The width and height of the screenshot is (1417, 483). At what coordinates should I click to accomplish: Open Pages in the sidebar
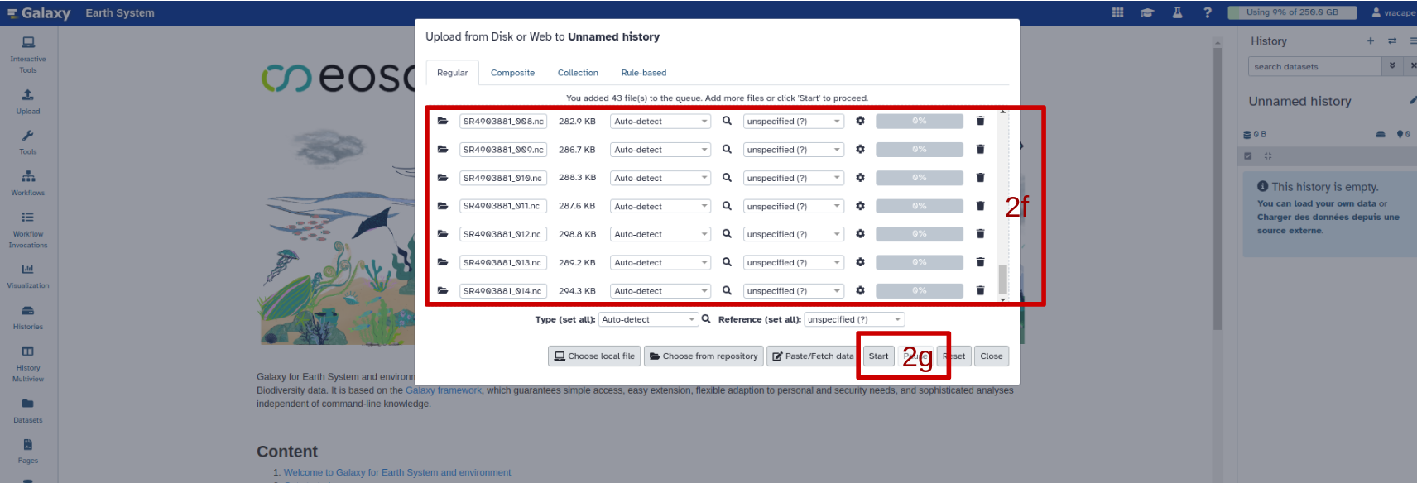[28, 452]
